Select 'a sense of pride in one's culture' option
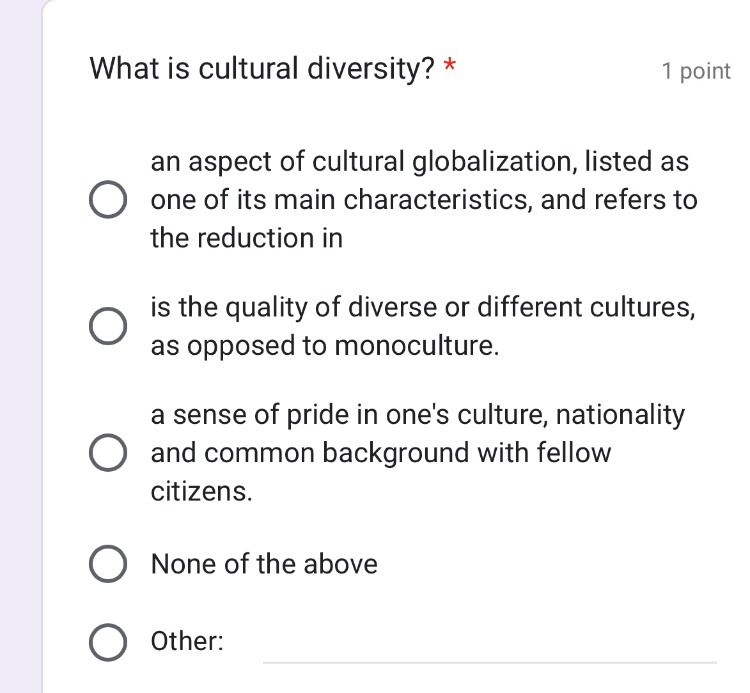Viewport: 750px width, 693px height. point(107,453)
